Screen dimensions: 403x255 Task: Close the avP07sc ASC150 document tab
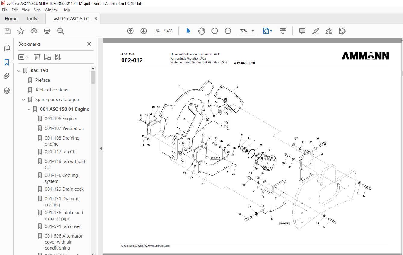[96, 19]
